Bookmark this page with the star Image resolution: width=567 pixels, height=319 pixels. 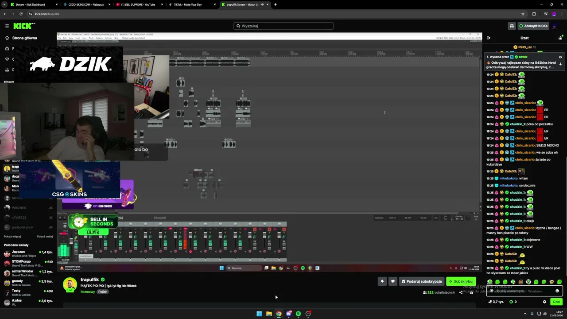(523, 14)
